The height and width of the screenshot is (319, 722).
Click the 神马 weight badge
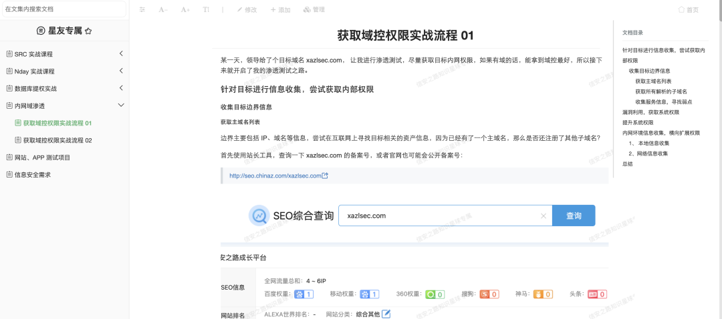pos(544,294)
